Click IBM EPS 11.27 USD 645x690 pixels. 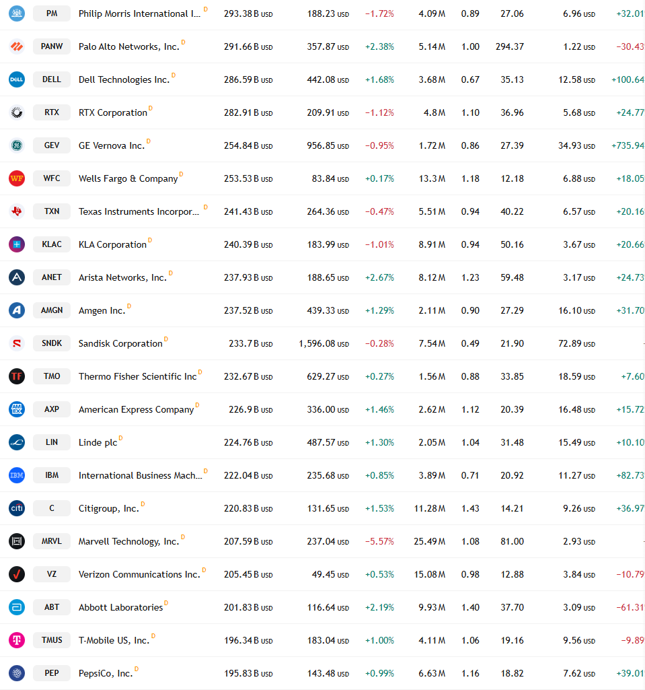(x=577, y=476)
